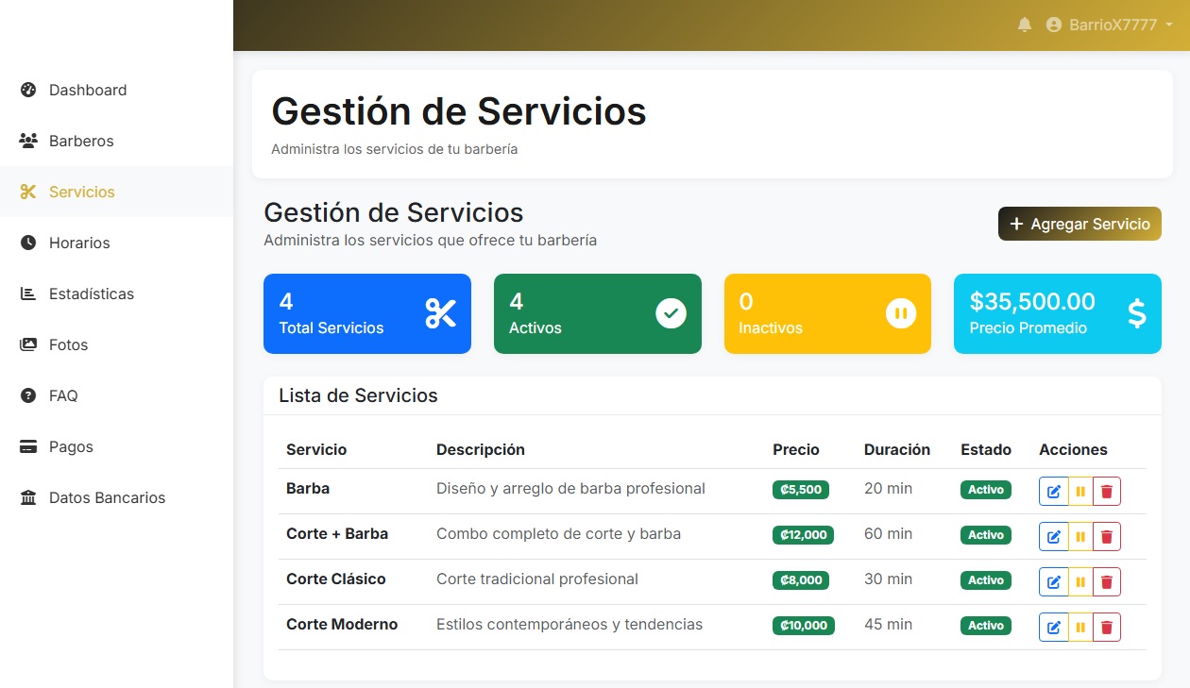Click the edit pencil icon for Corte Clásico
Viewport: 1190px width, 688px height.
pos(1053,580)
